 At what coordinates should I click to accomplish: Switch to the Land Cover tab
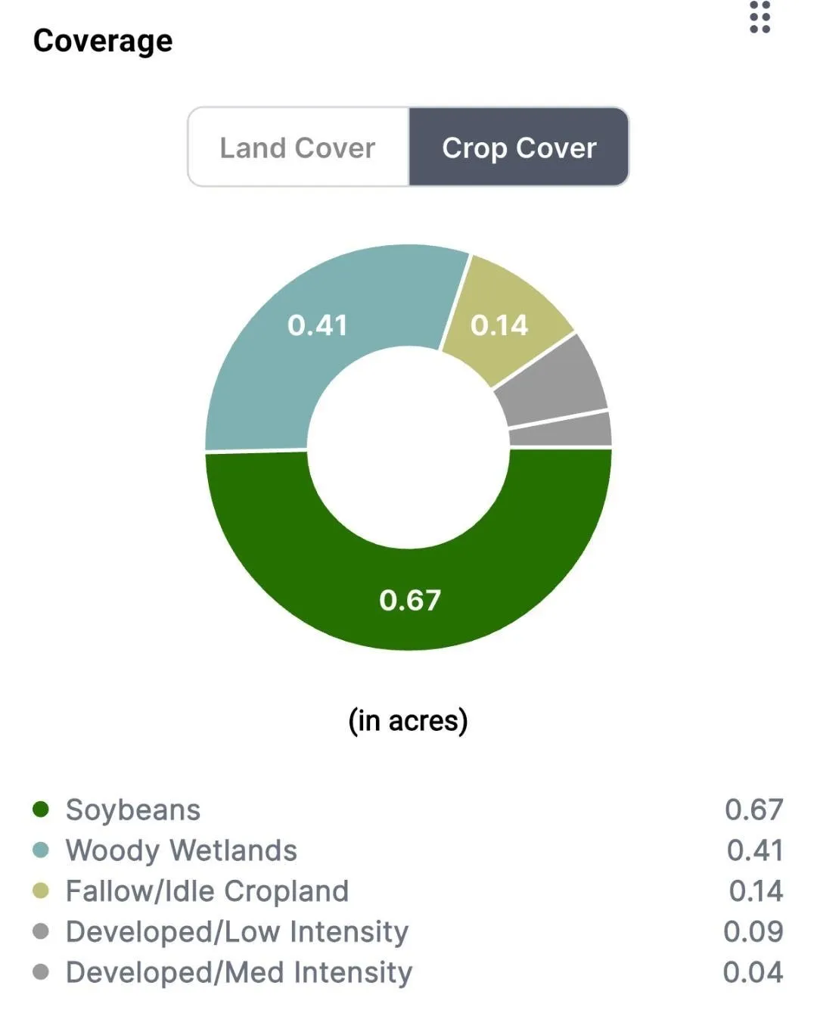pos(298,148)
